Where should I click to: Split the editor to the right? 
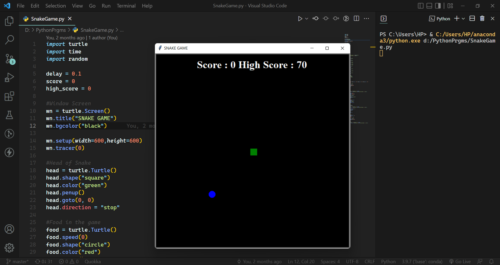point(357,19)
